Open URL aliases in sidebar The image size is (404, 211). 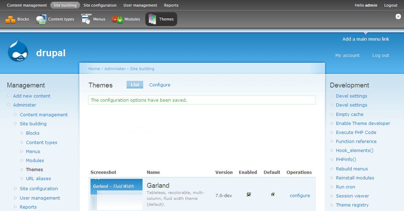point(38,178)
